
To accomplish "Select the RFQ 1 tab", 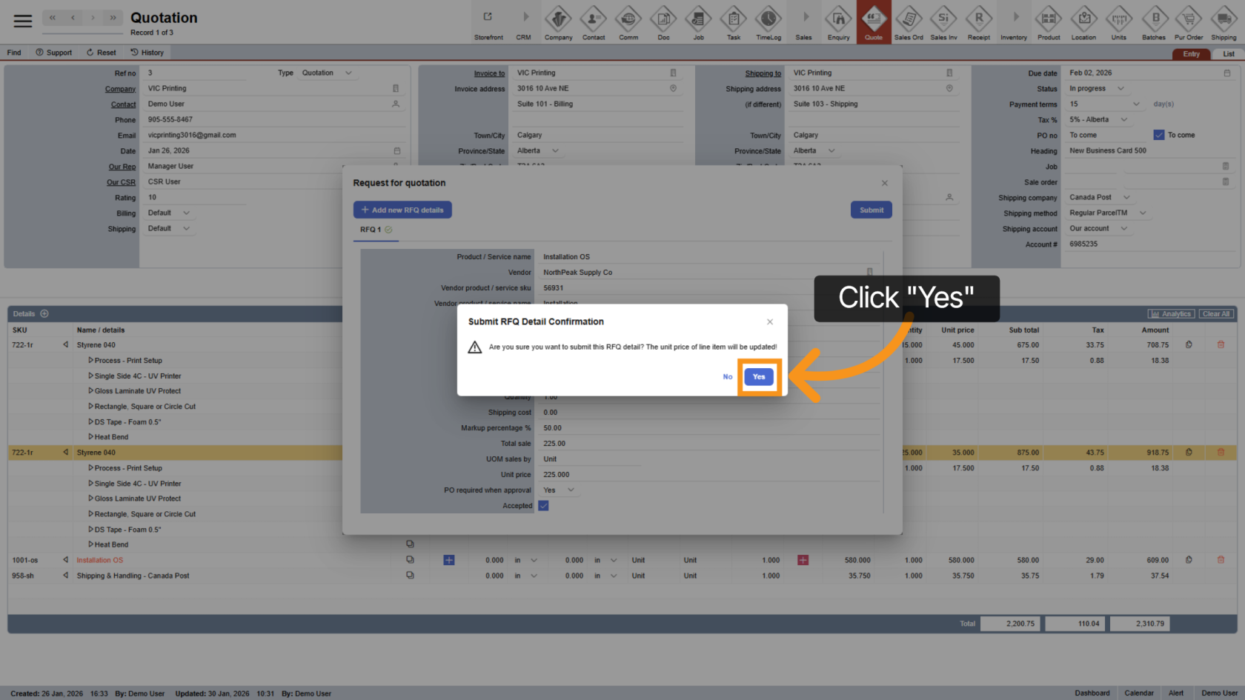I will coord(371,230).
